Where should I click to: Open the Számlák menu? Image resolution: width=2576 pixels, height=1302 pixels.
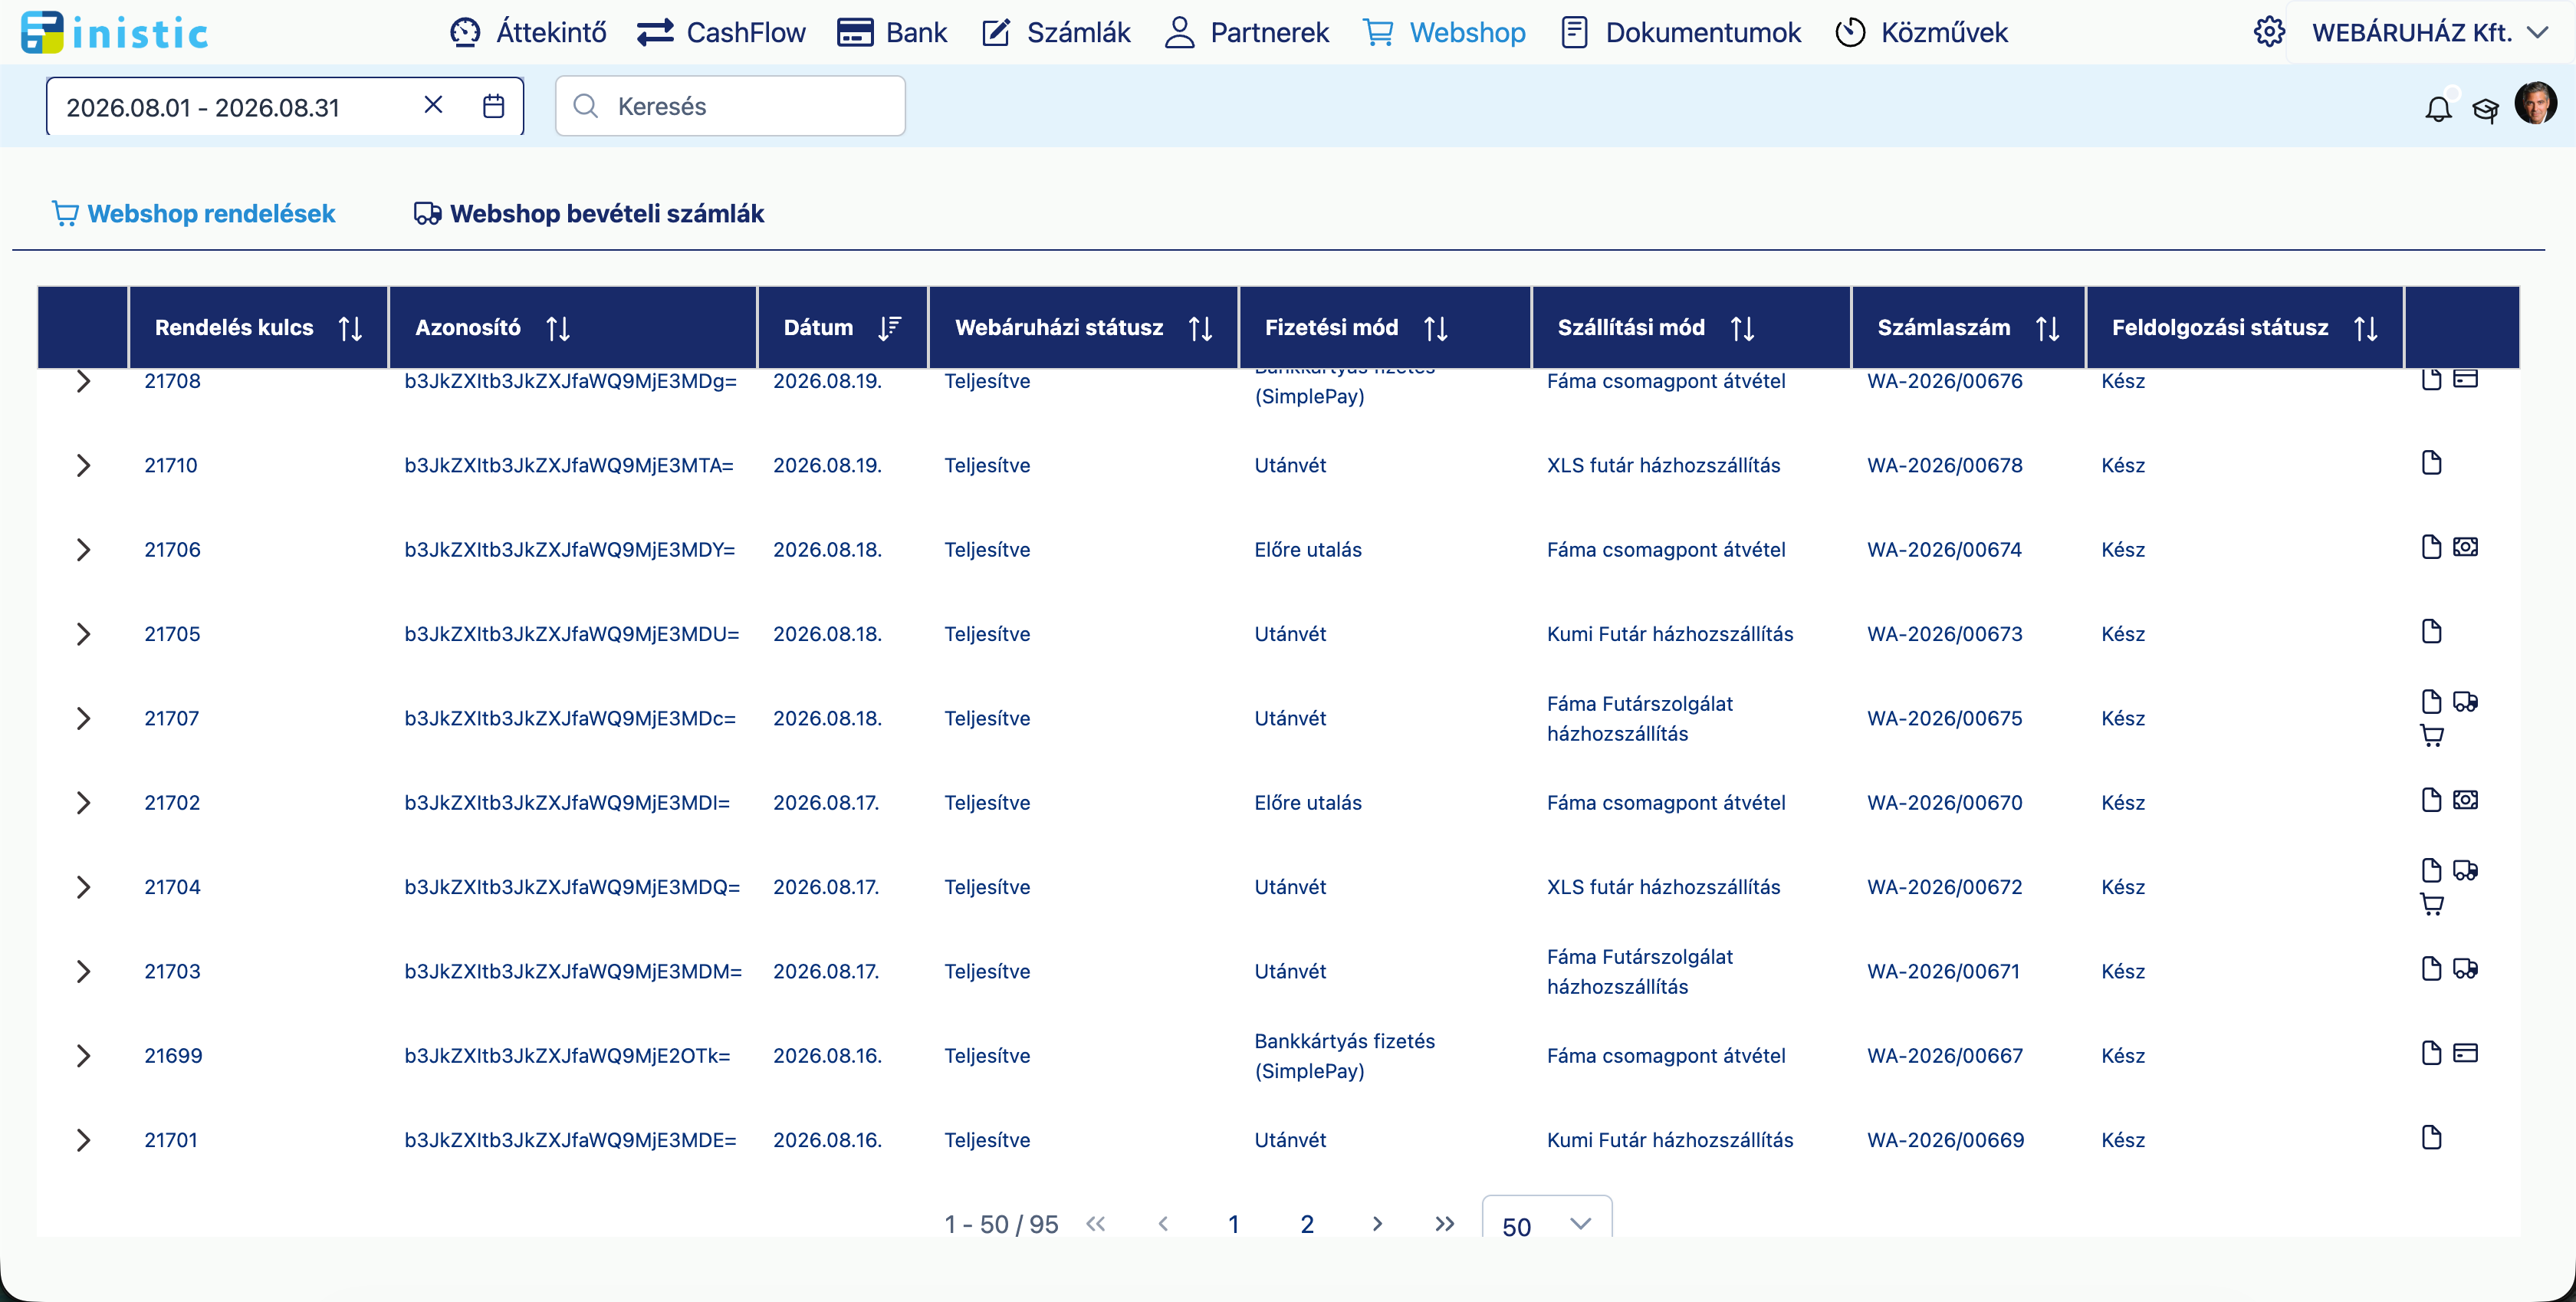tap(1056, 32)
